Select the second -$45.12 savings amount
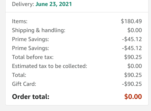151x111 pixels. pos(132,48)
